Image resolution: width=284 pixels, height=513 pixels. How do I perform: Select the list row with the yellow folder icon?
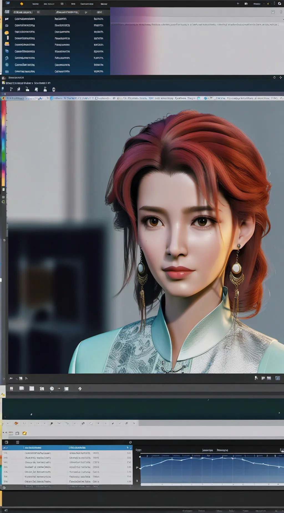(x=57, y=45)
